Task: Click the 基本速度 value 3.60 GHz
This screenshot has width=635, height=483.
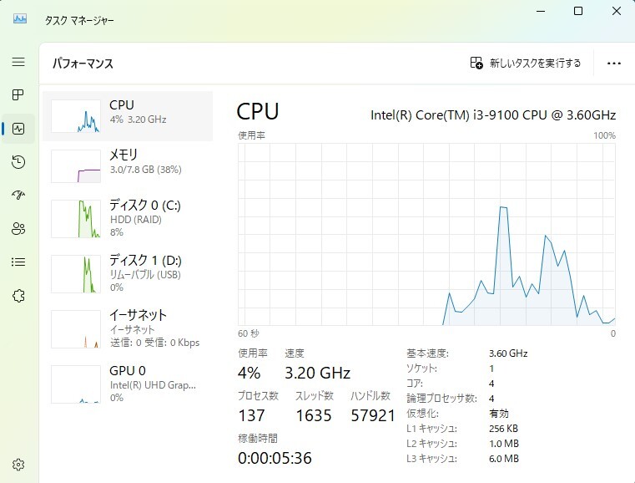Action: pyautogui.click(x=508, y=353)
